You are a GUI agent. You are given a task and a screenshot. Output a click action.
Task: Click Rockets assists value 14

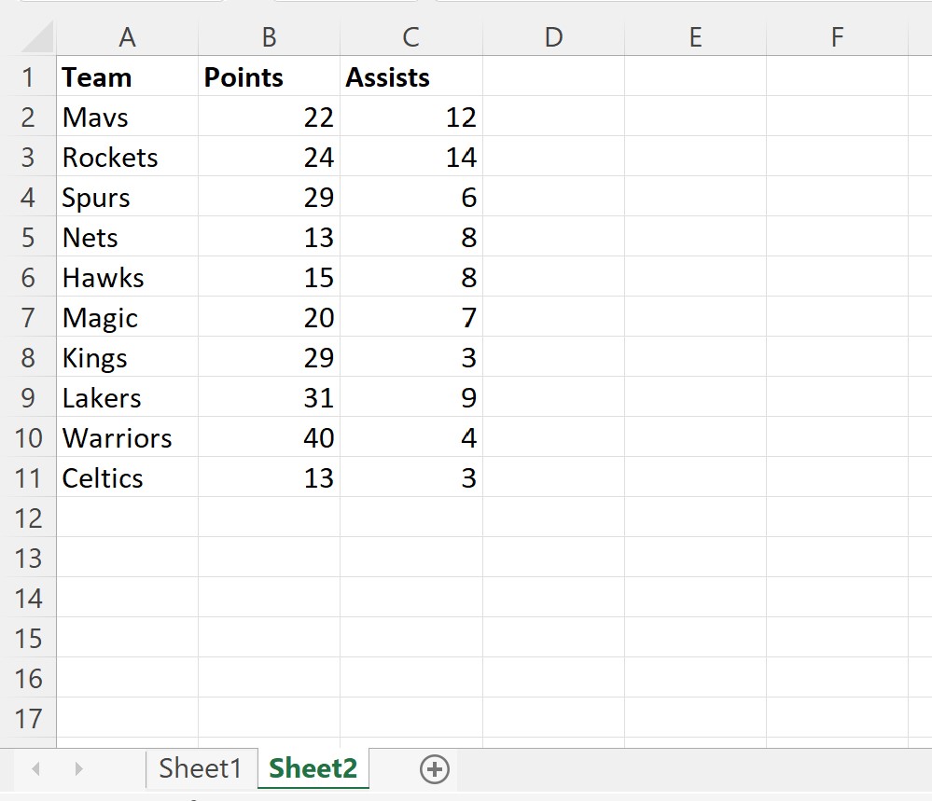pos(411,157)
